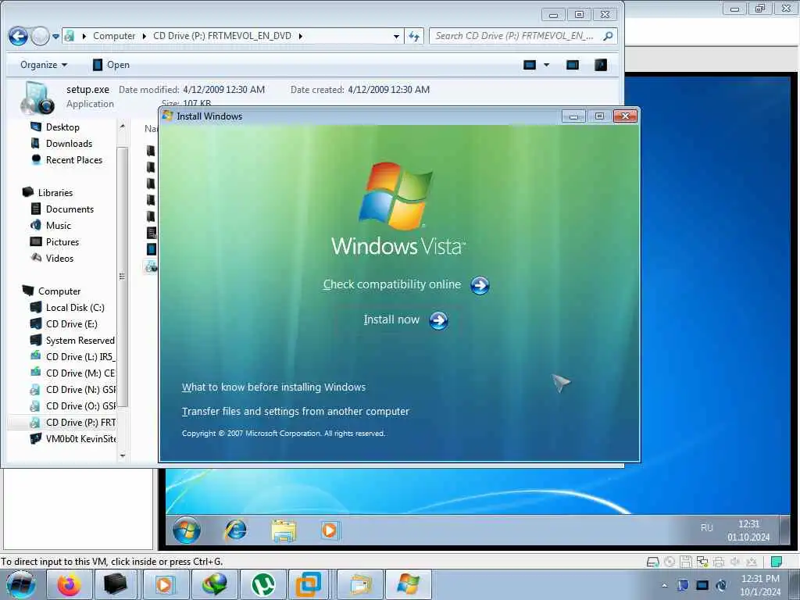
Task: Open Windows Media Player on host taskbar
Action: [164, 584]
